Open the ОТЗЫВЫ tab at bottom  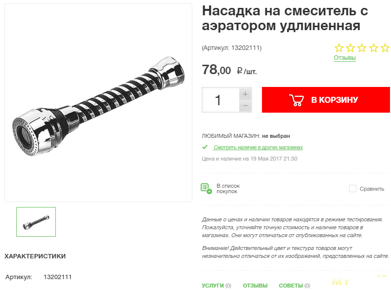255,286
